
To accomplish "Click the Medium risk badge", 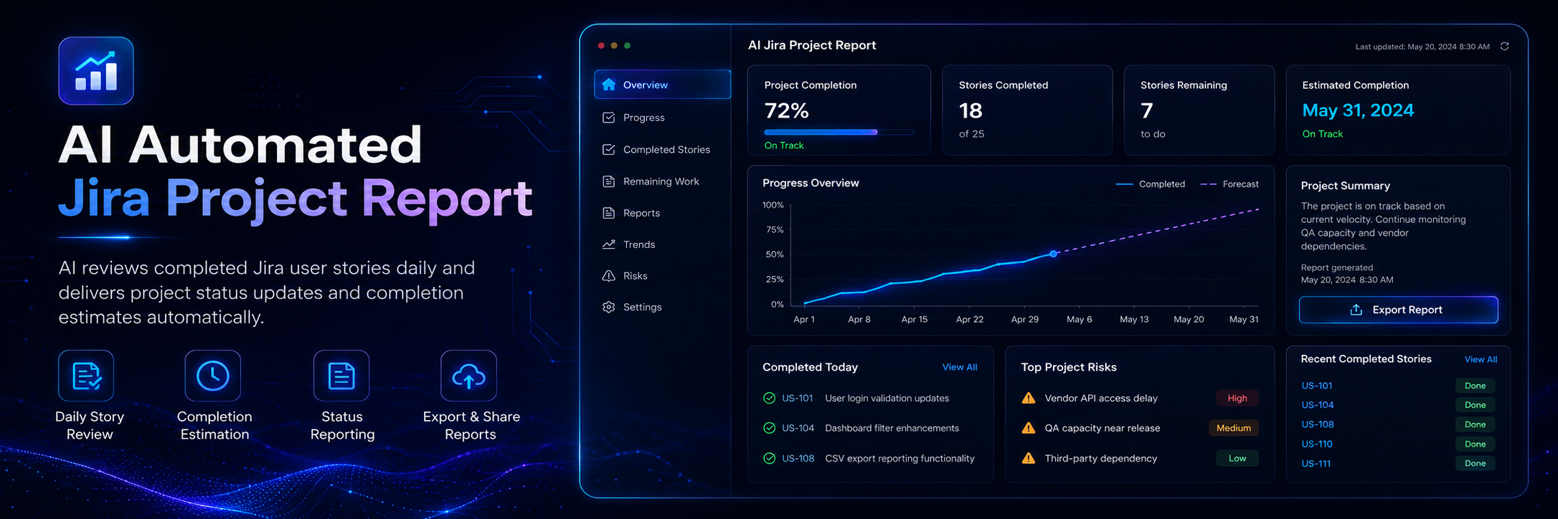I will pos(1234,428).
